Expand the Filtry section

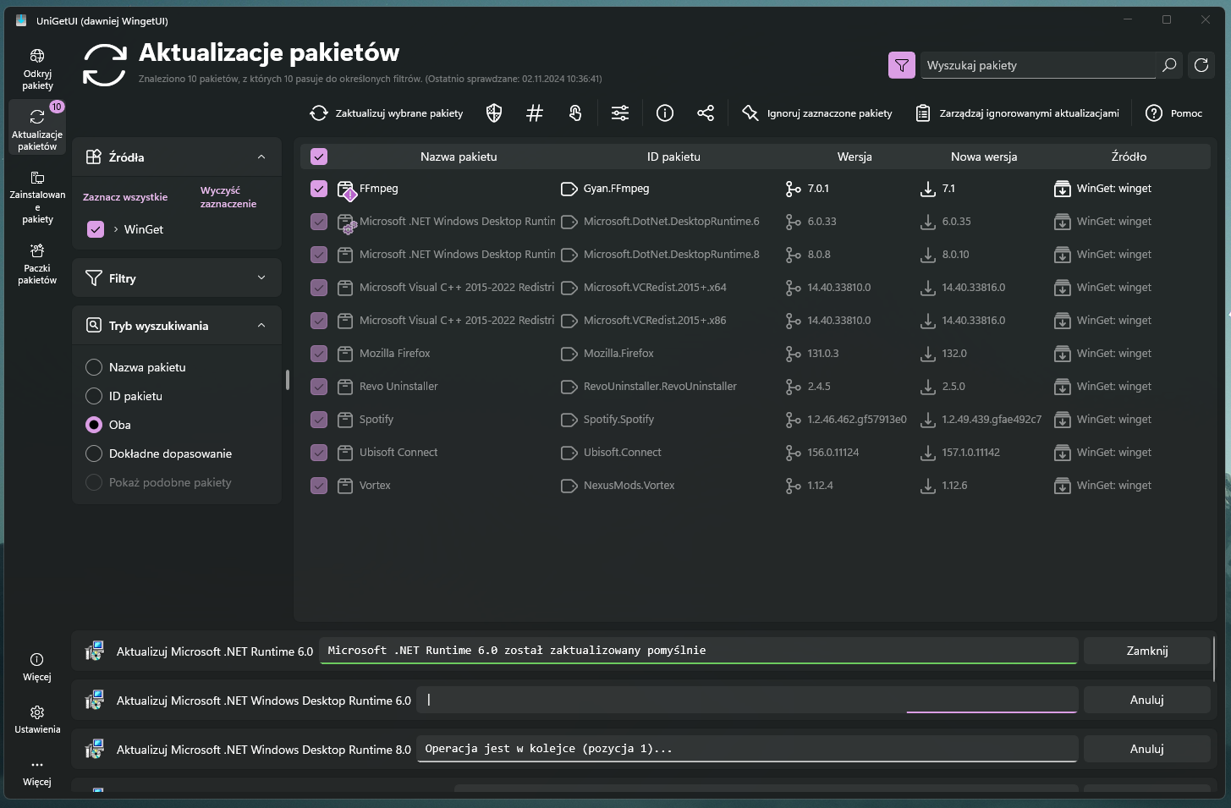(261, 278)
